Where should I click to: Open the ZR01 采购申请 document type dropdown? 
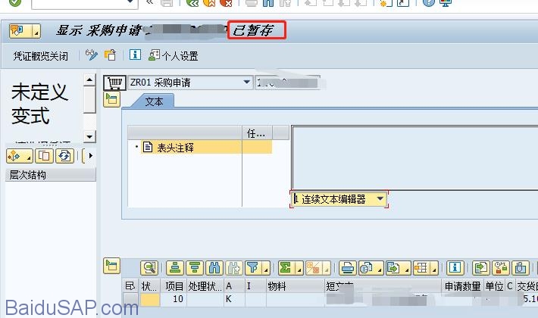[246, 82]
